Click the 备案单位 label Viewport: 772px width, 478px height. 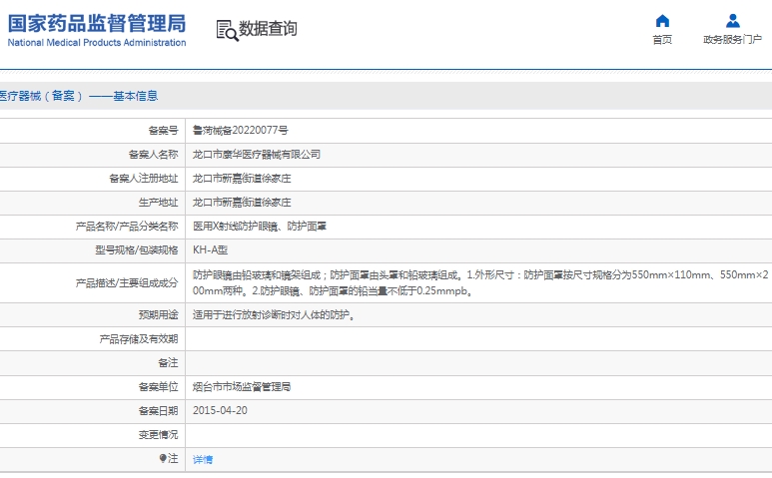[x=158, y=387]
